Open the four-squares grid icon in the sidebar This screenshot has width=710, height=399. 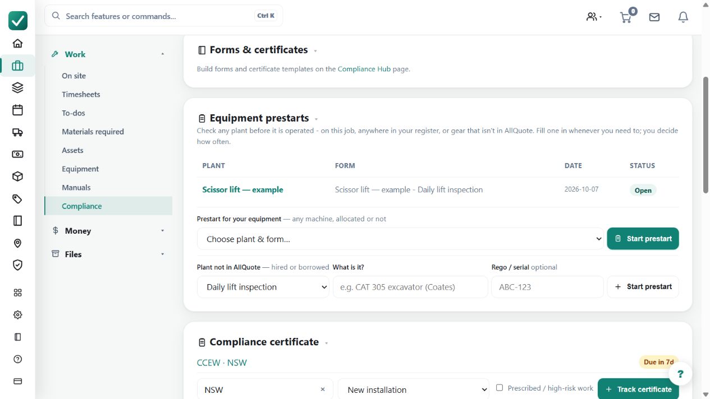tap(17, 293)
